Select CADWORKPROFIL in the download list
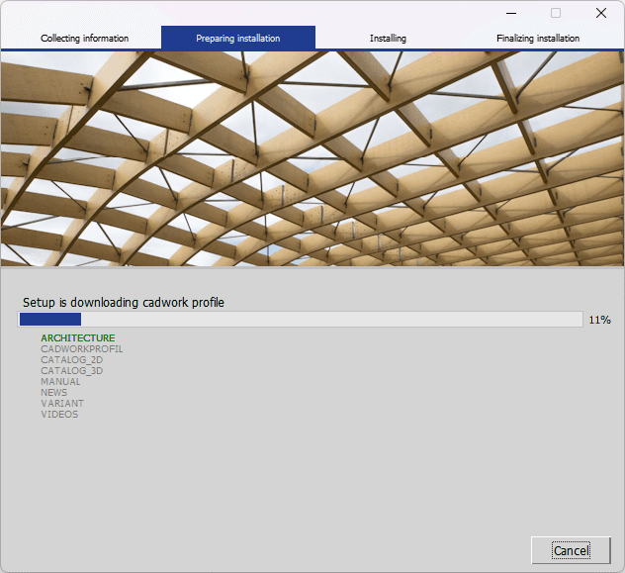This screenshot has width=625, height=573. (x=81, y=349)
